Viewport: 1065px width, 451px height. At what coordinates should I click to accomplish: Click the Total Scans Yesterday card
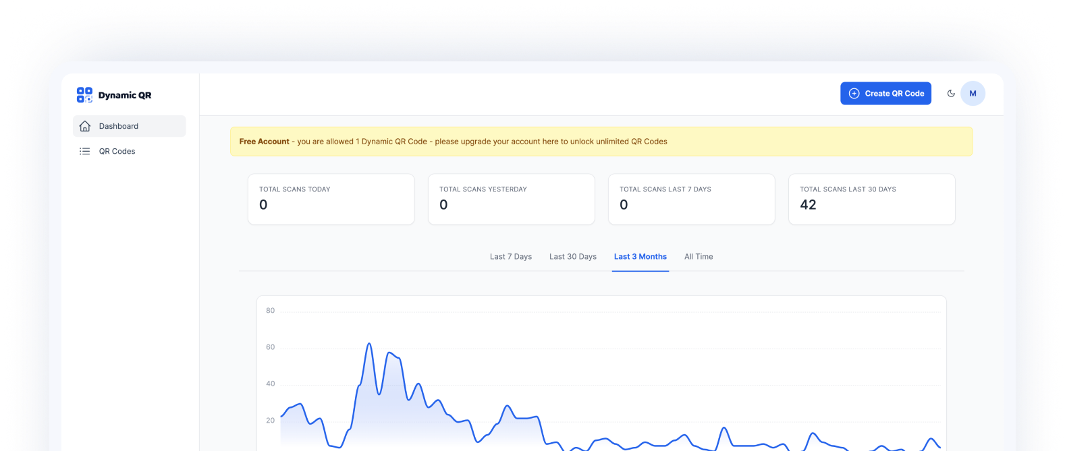pos(511,200)
